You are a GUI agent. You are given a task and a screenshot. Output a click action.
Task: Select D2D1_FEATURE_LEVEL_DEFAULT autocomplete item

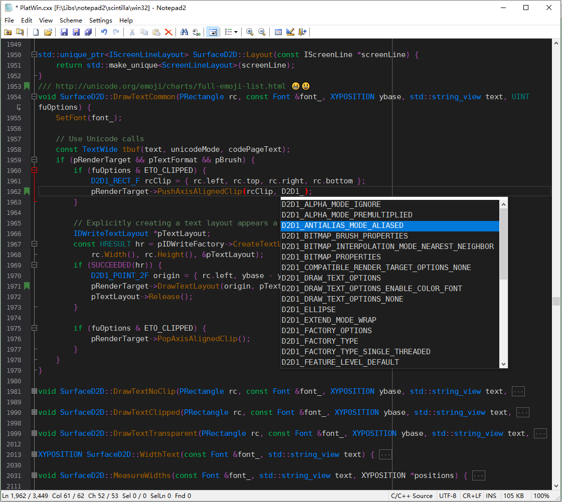coord(390,362)
